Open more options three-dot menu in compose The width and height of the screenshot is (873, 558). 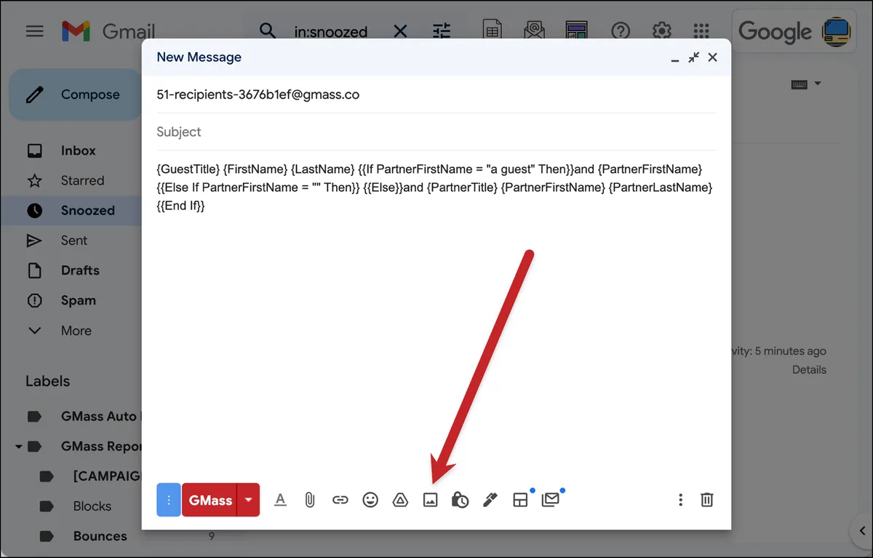[x=680, y=500]
